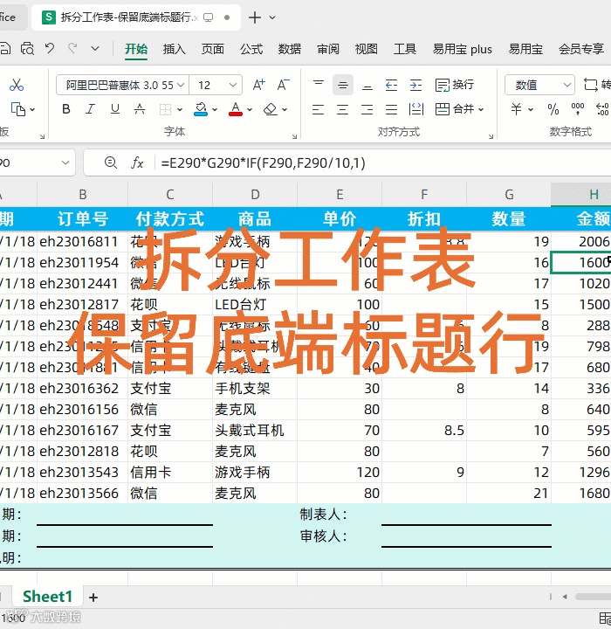Click the eraser clear format icon
The image size is (611, 629).
tap(271, 109)
